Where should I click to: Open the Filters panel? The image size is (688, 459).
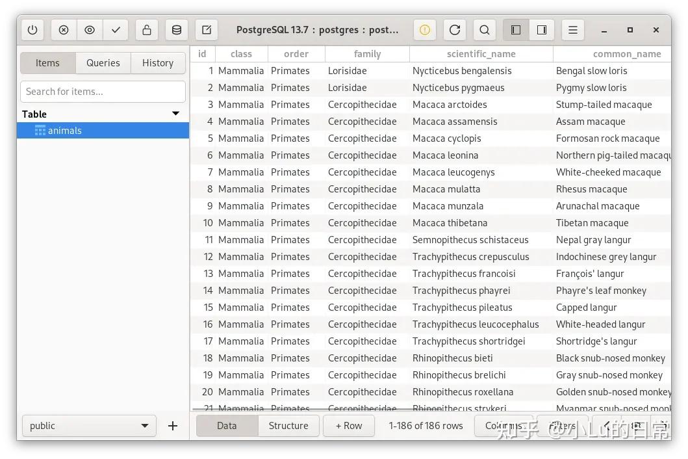pyautogui.click(x=561, y=425)
